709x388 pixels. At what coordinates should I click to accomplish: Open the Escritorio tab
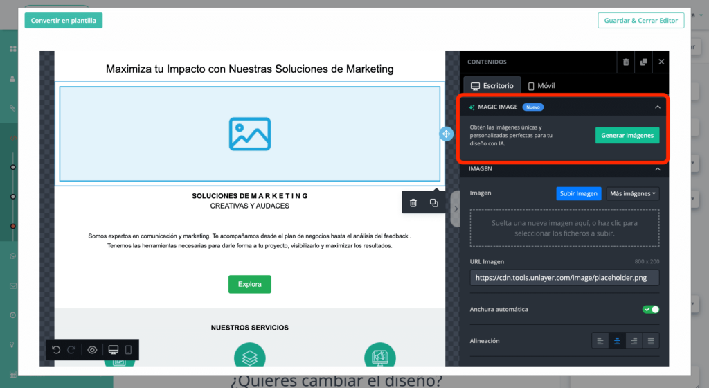pyautogui.click(x=492, y=85)
